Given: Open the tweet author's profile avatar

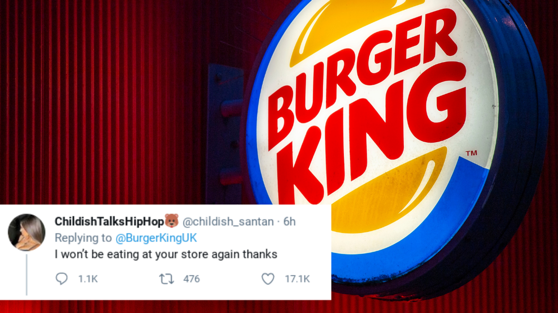Looking at the screenshot, I should pos(26,233).
